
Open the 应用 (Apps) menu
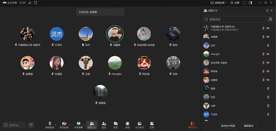(152, 125)
